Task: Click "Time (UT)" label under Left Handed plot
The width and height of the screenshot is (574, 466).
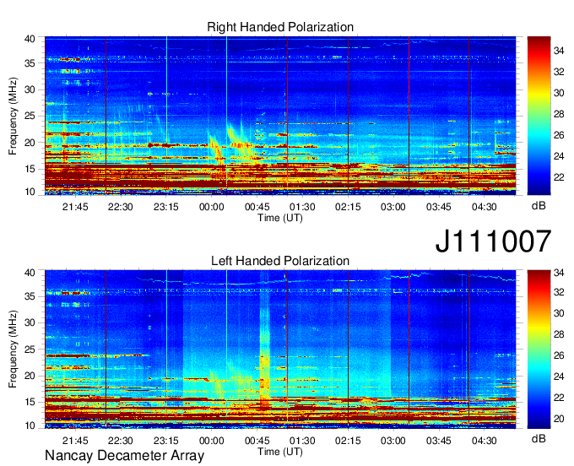Action: 280,452
